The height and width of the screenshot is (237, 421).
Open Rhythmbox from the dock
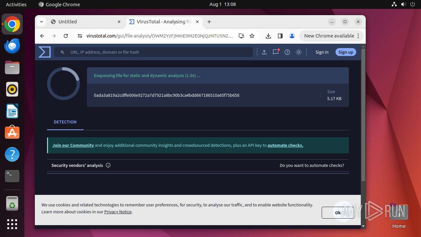click(12, 89)
